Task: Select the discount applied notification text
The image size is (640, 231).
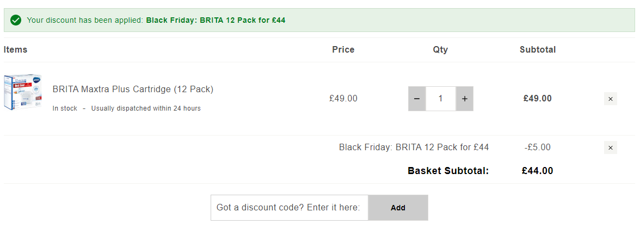Action: [156, 20]
